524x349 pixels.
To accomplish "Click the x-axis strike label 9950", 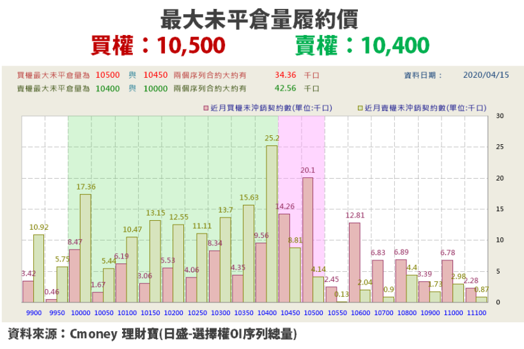I will pos(57,313).
